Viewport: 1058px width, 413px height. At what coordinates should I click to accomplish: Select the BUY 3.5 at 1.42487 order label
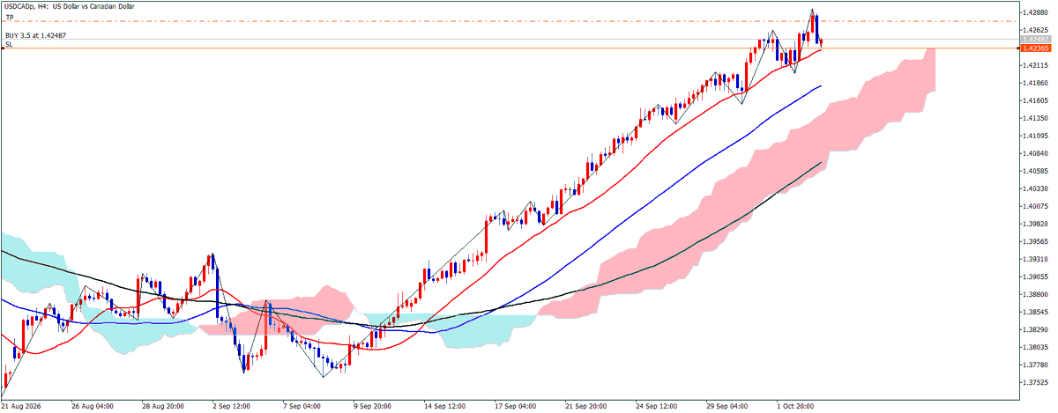coord(35,35)
